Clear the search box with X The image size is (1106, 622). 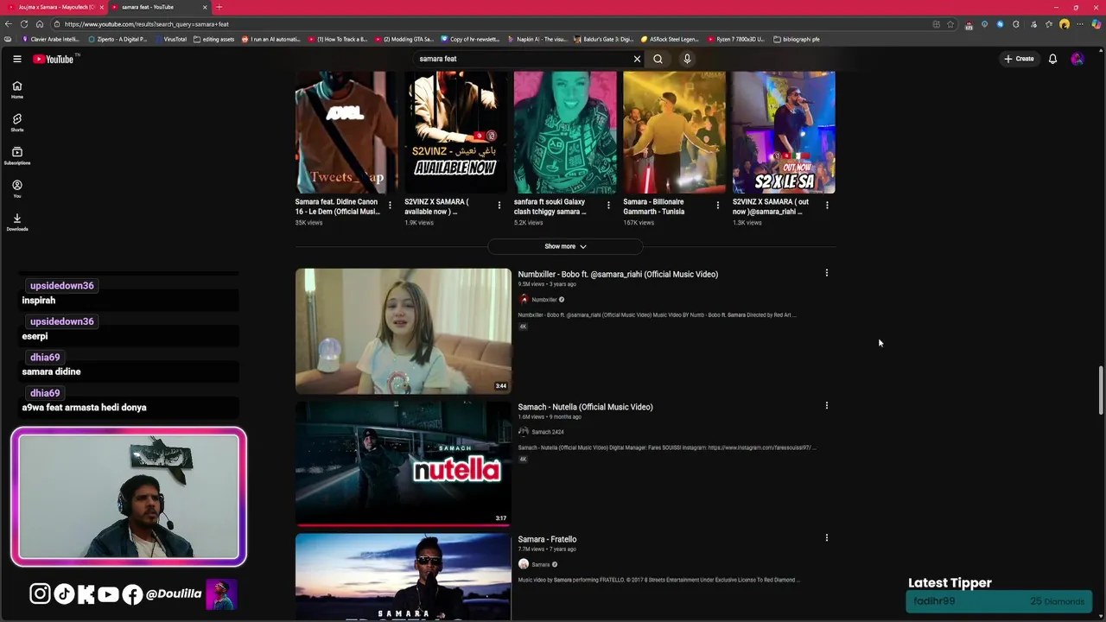pyautogui.click(x=637, y=59)
